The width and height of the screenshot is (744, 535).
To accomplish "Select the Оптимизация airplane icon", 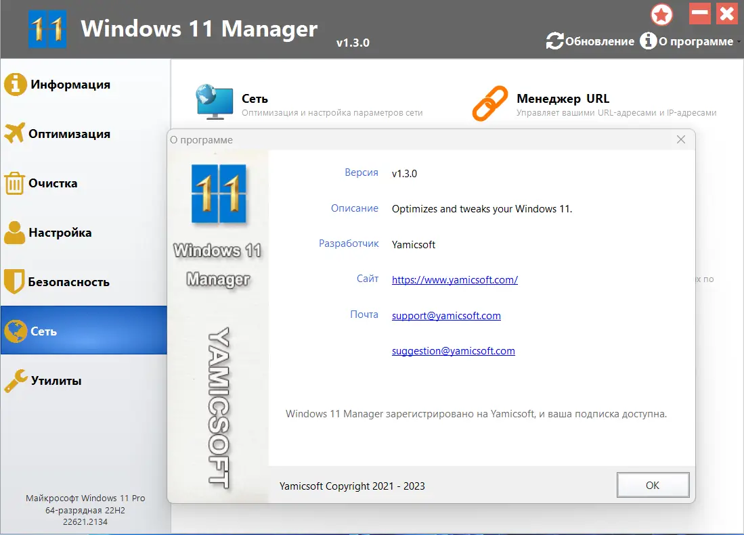I will click(15, 133).
